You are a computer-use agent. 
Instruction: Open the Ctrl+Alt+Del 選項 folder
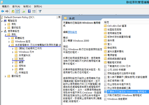117,26
